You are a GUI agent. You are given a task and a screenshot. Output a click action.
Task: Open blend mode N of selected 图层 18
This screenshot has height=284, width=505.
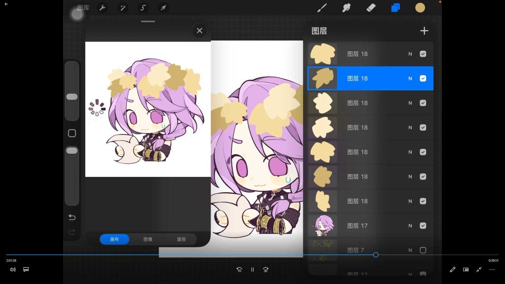coord(410,78)
